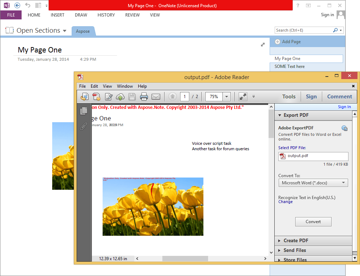
Task: Click OneNote ribbon display options icon
Action: [309, 5]
